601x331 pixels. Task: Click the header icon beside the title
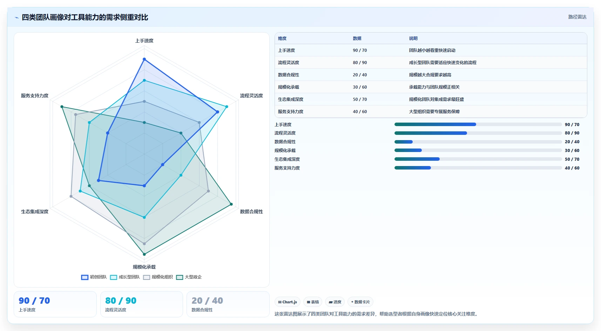click(x=16, y=18)
